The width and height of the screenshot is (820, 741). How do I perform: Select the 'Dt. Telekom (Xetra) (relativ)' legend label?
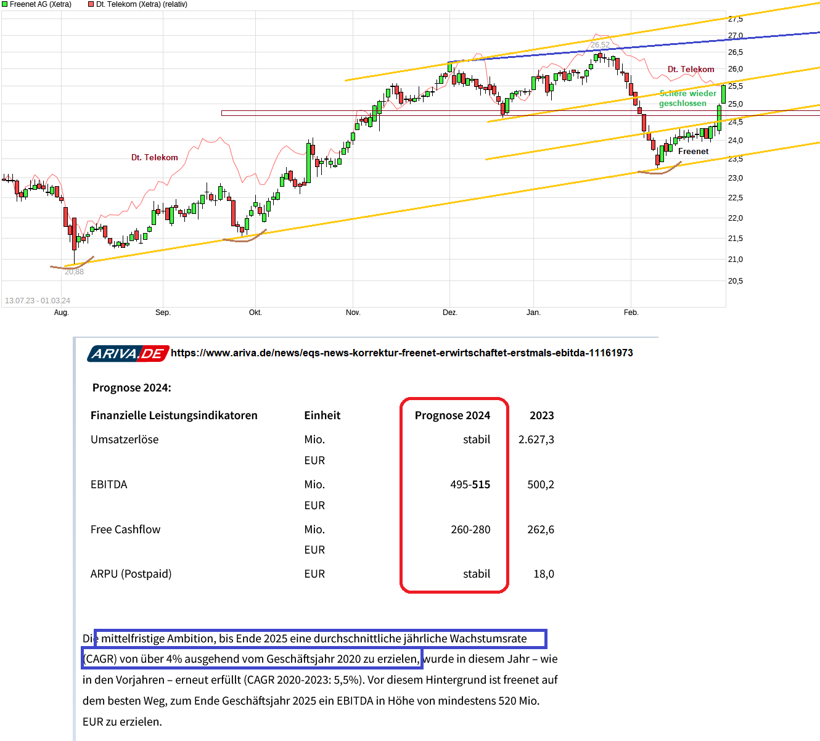142,4
